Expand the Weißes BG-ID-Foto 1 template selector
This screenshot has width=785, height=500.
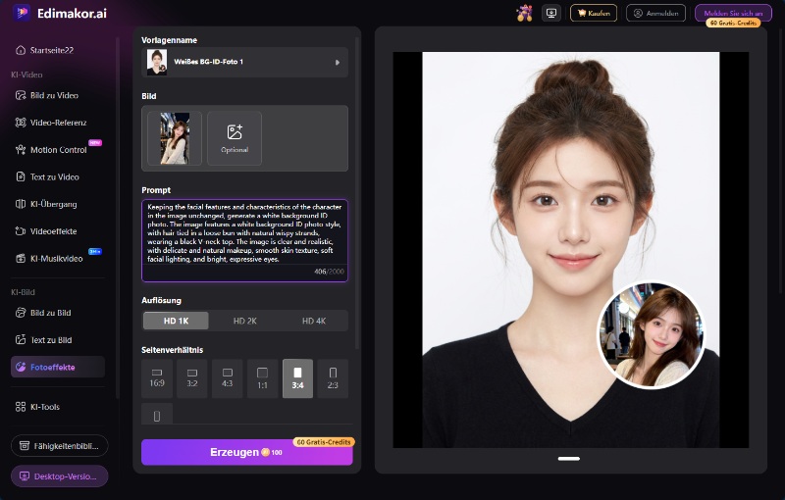(244, 62)
